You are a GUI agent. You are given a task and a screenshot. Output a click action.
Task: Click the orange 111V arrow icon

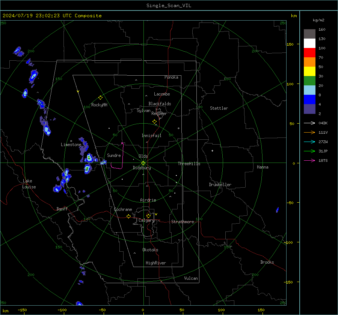tap(309, 133)
